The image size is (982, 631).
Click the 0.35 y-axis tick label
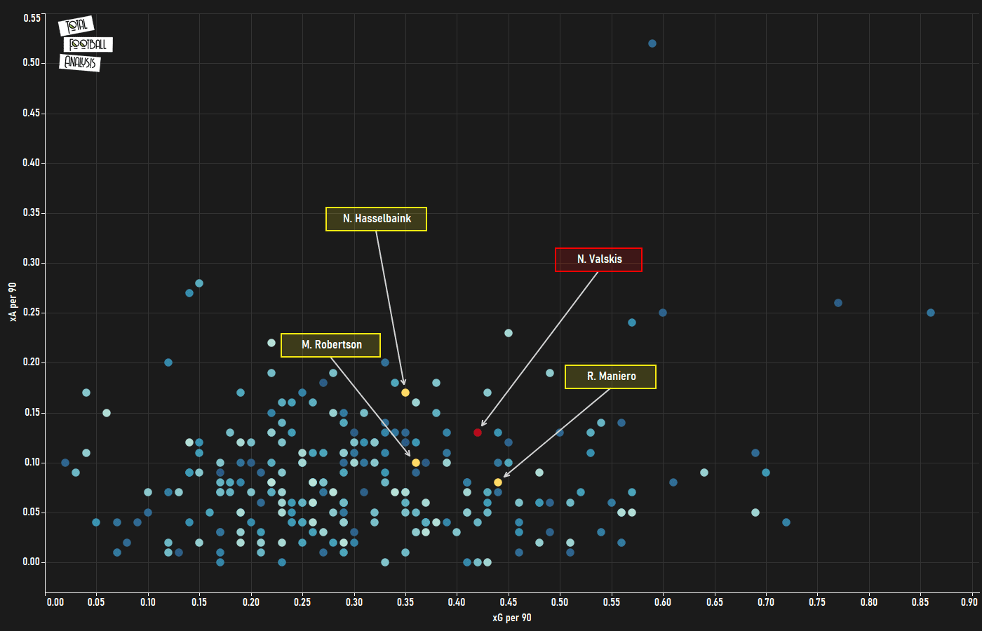(32, 212)
